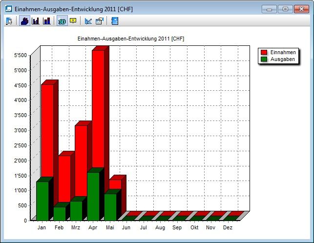Select the red January Einnahmen bar
The image size is (314, 243).
[x=47, y=130]
